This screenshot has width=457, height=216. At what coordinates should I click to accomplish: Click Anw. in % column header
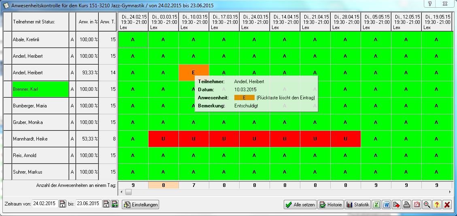click(87, 21)
